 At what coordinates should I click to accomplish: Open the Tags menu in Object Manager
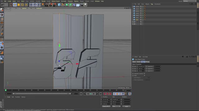152,4
